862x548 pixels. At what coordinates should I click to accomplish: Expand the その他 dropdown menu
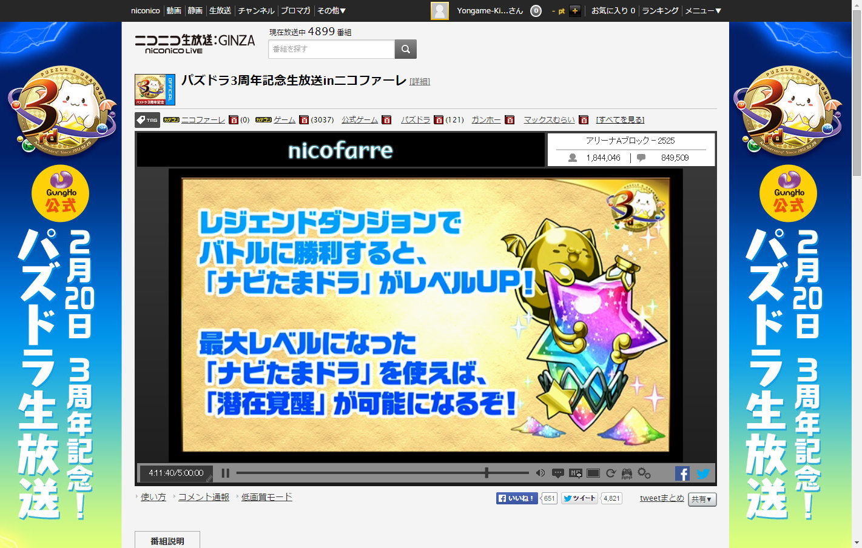331,11
